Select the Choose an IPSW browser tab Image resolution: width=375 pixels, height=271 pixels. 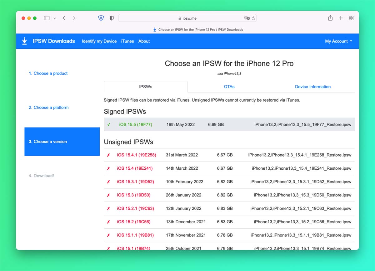click(x=198, y=30)
